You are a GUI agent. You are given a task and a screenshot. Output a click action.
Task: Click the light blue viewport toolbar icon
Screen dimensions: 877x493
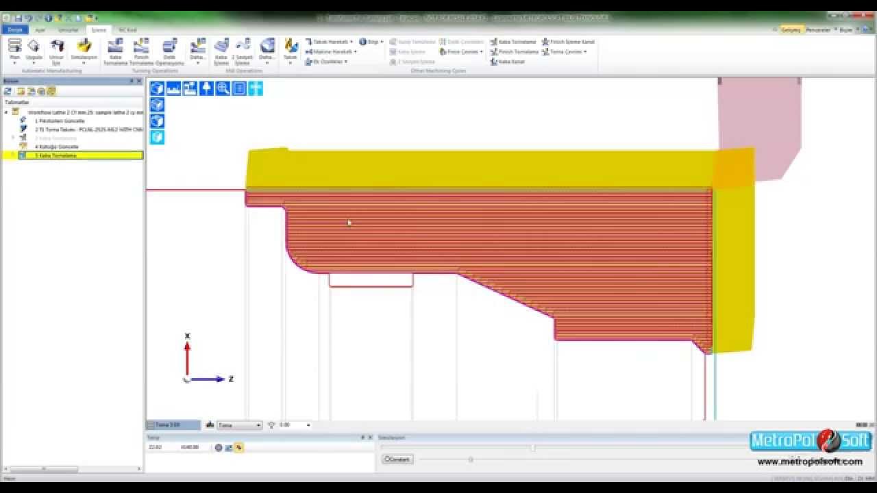click(x=256, y=88)
